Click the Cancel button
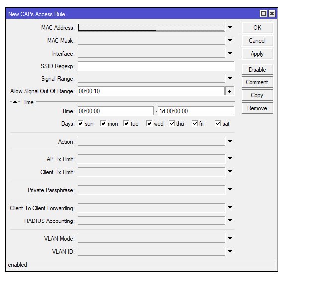Viewport: 313px width, 294px height. pos(257,41)
